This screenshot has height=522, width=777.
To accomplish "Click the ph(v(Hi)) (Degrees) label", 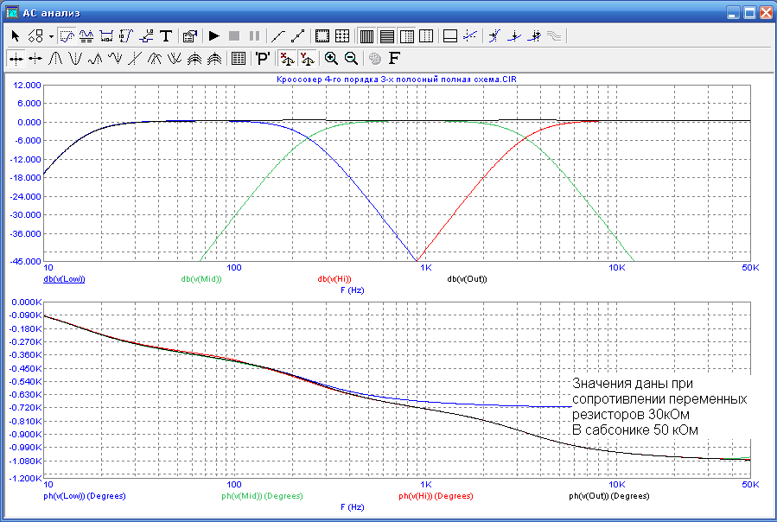I will [436, 497].
